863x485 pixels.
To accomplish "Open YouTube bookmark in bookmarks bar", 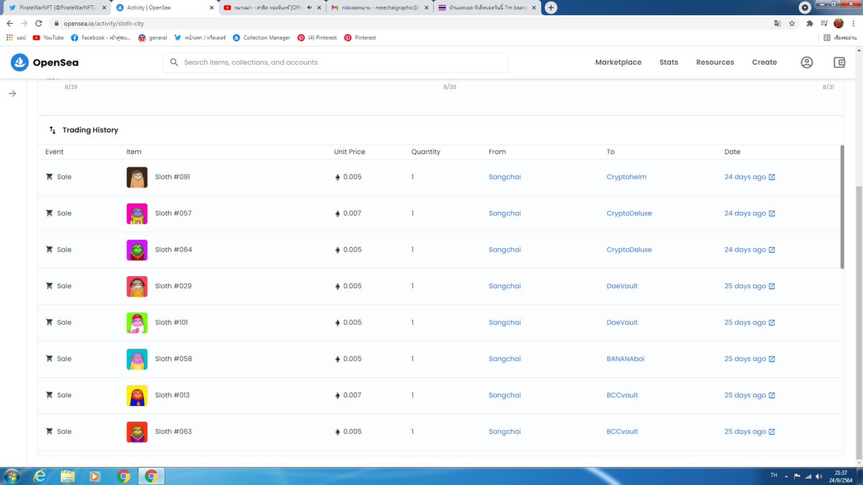I will point(48,37).
